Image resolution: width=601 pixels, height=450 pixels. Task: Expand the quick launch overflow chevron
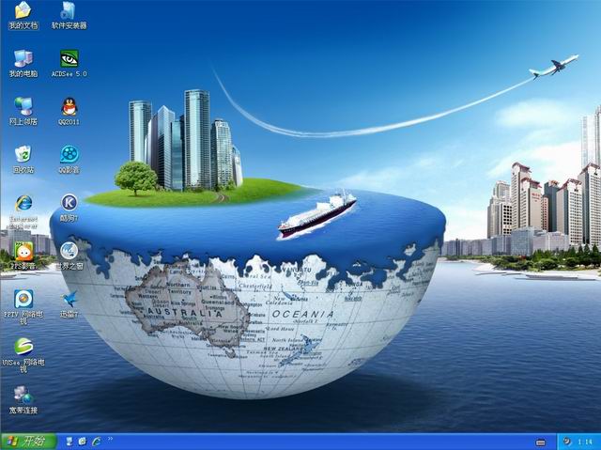coord(111,439)
